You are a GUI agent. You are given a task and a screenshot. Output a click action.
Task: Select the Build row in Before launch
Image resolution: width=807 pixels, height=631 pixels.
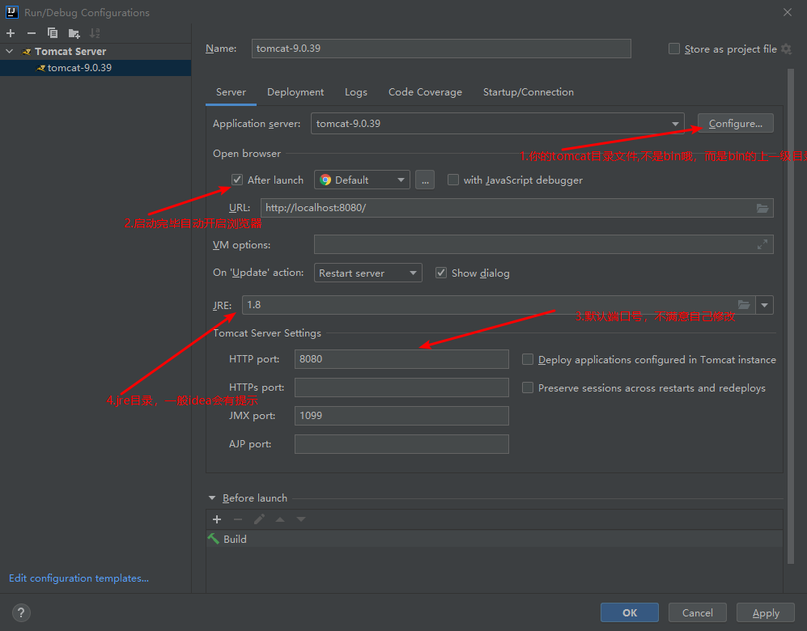pyautogui.click(x=494, y=539)
